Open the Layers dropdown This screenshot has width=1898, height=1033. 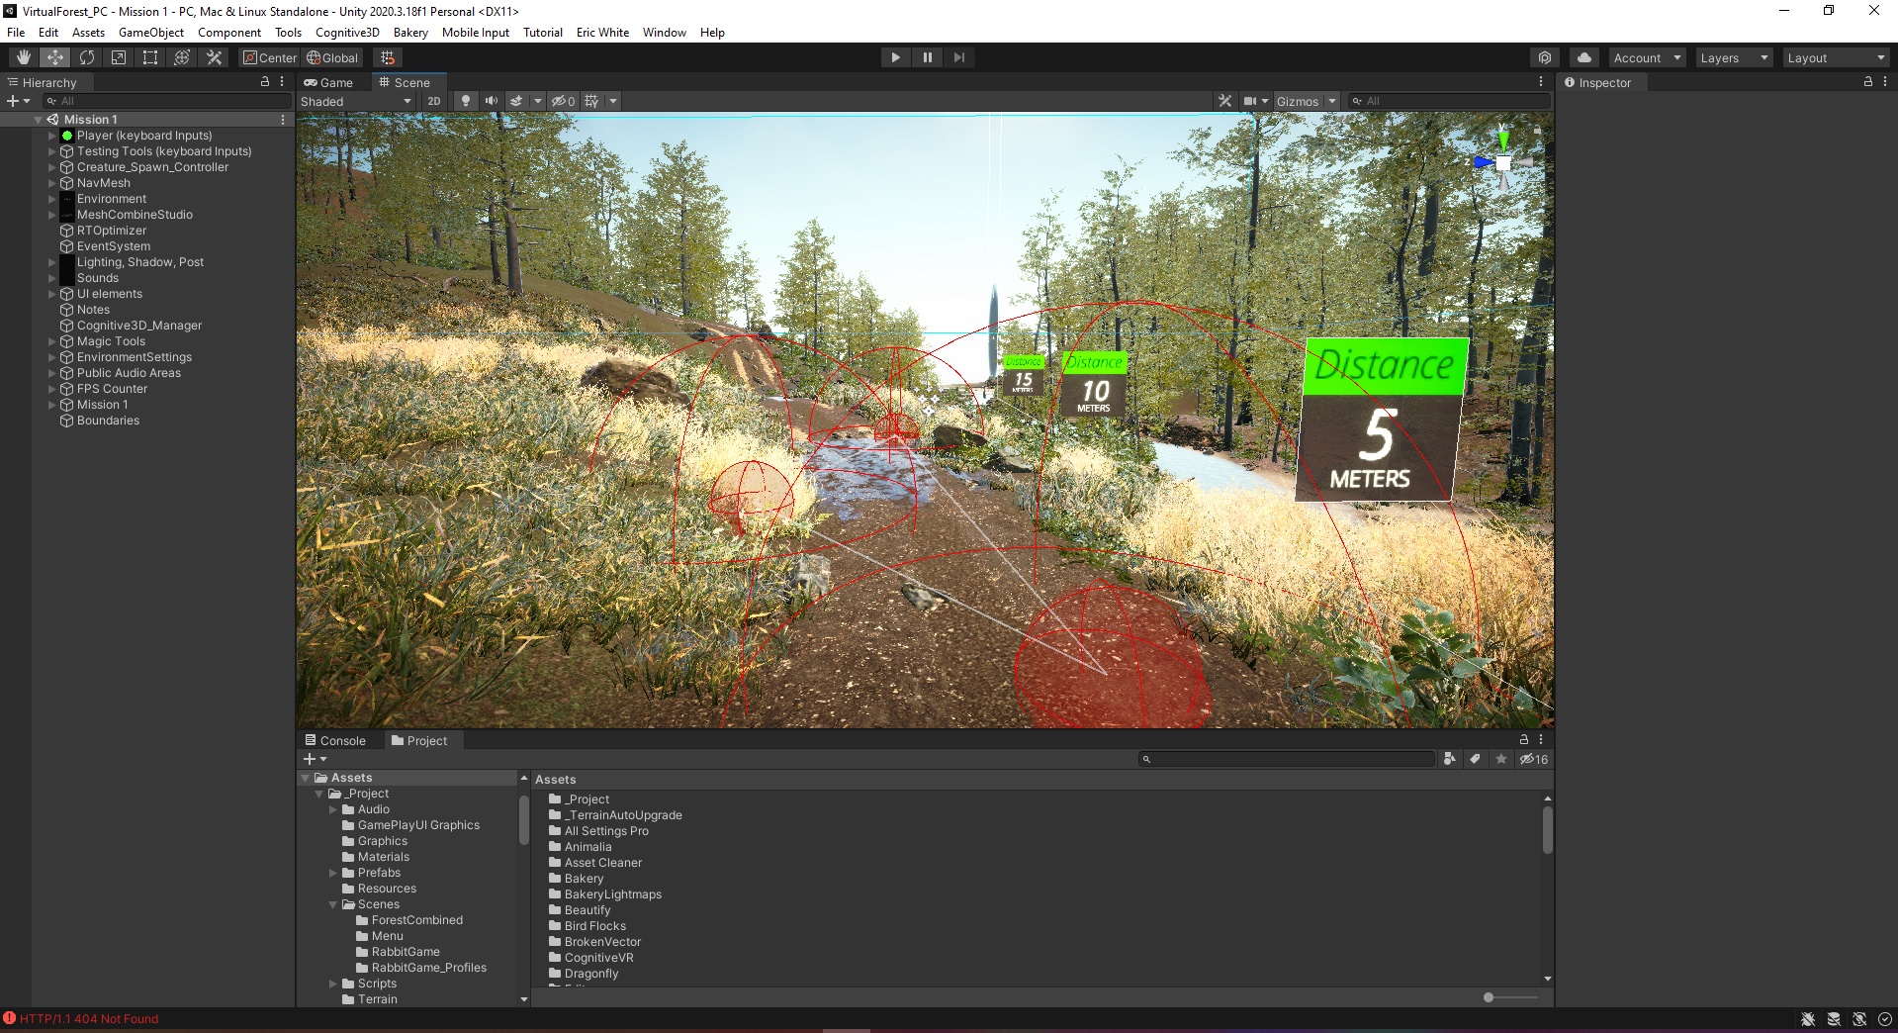pos(1733,57)
